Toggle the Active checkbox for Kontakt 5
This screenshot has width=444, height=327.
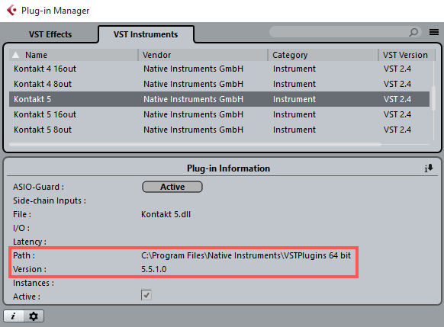[x=146, y=295]
